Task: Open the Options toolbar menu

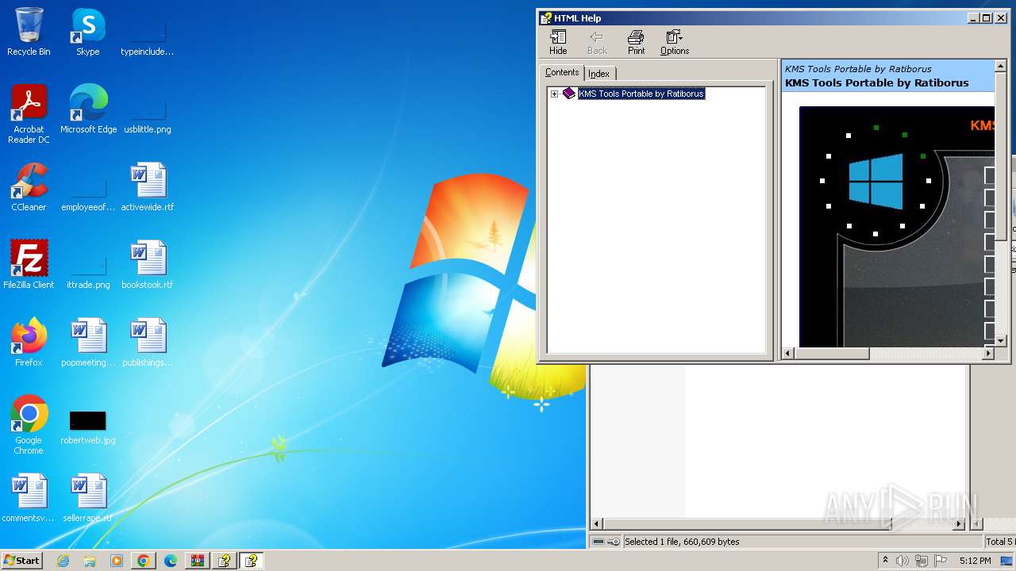Action: (x=675, y=43)
